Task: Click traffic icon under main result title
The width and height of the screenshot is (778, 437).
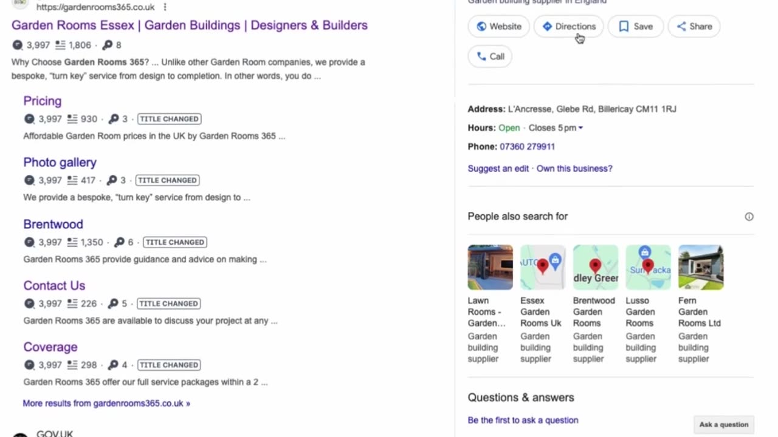Action: click(18, 45)
